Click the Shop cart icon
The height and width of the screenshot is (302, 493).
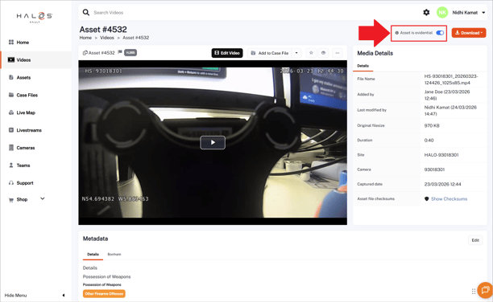click(x=11, y=200)
